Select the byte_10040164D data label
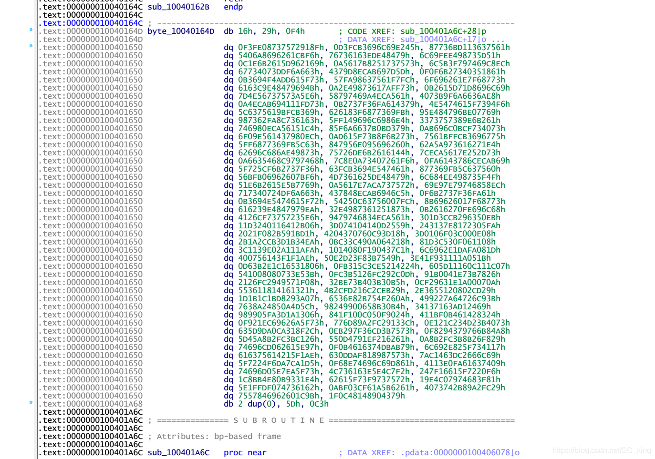 click(x=181, y=31)
